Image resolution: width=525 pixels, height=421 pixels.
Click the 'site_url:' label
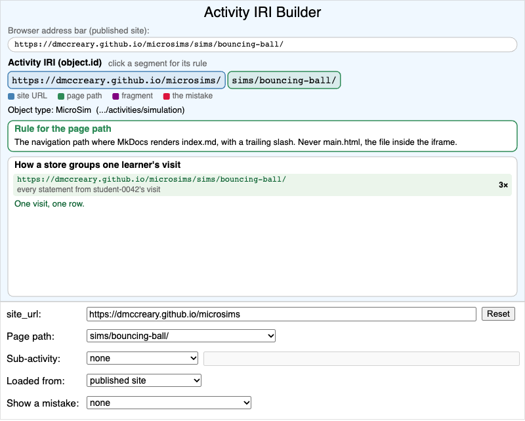coord(24,315)
